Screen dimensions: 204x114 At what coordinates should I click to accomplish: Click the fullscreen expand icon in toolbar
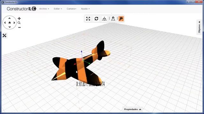click(88, 19)
